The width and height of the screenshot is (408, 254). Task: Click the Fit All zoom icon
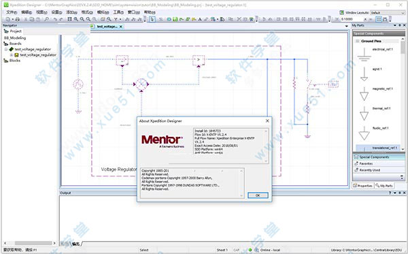(69, 19)
